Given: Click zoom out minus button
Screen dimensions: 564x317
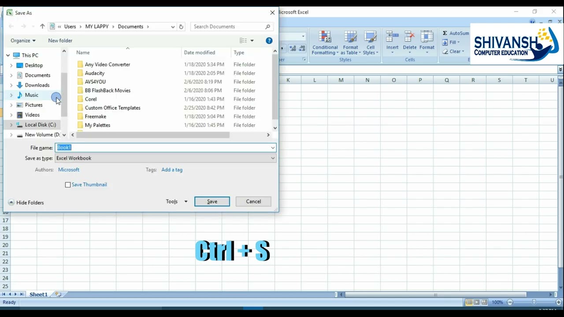Looking at the screenshot, I should pyautogui.click(x=510, y=302).
